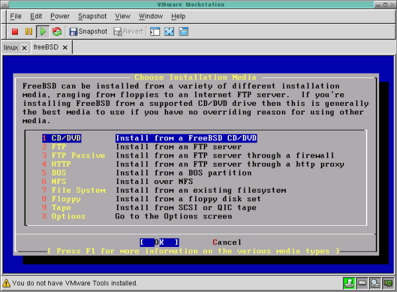
Task: Open the View menu
Action: (x=122, y=16)
